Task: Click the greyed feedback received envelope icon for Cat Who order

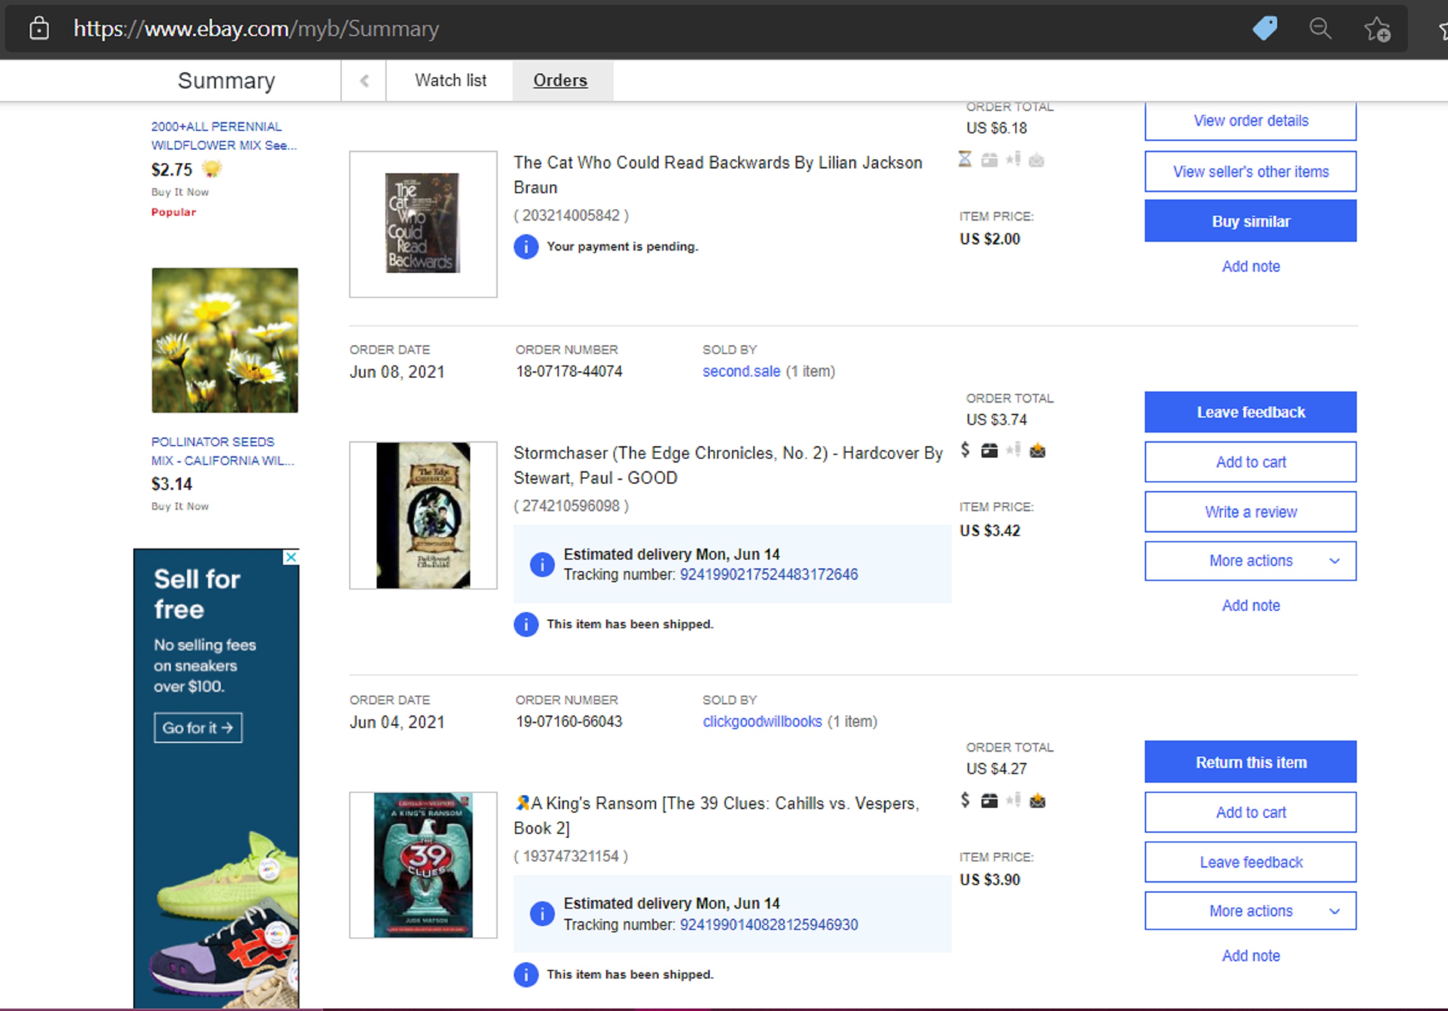Action: pyautogui.click(x=1037, y=160)
